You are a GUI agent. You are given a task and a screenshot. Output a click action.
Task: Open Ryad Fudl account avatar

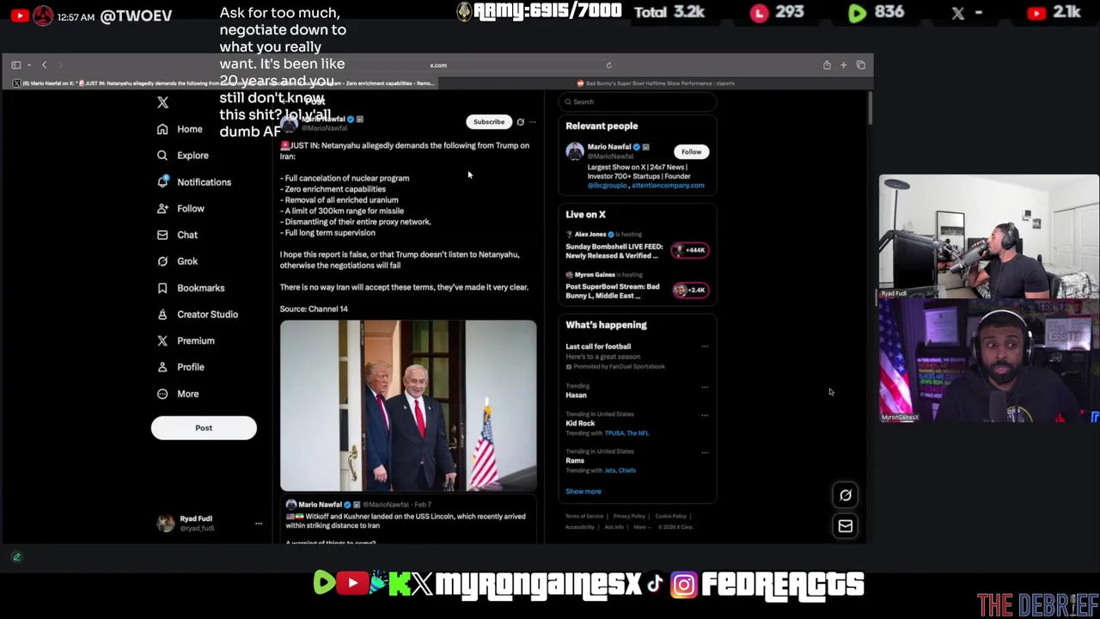point(165,524)
